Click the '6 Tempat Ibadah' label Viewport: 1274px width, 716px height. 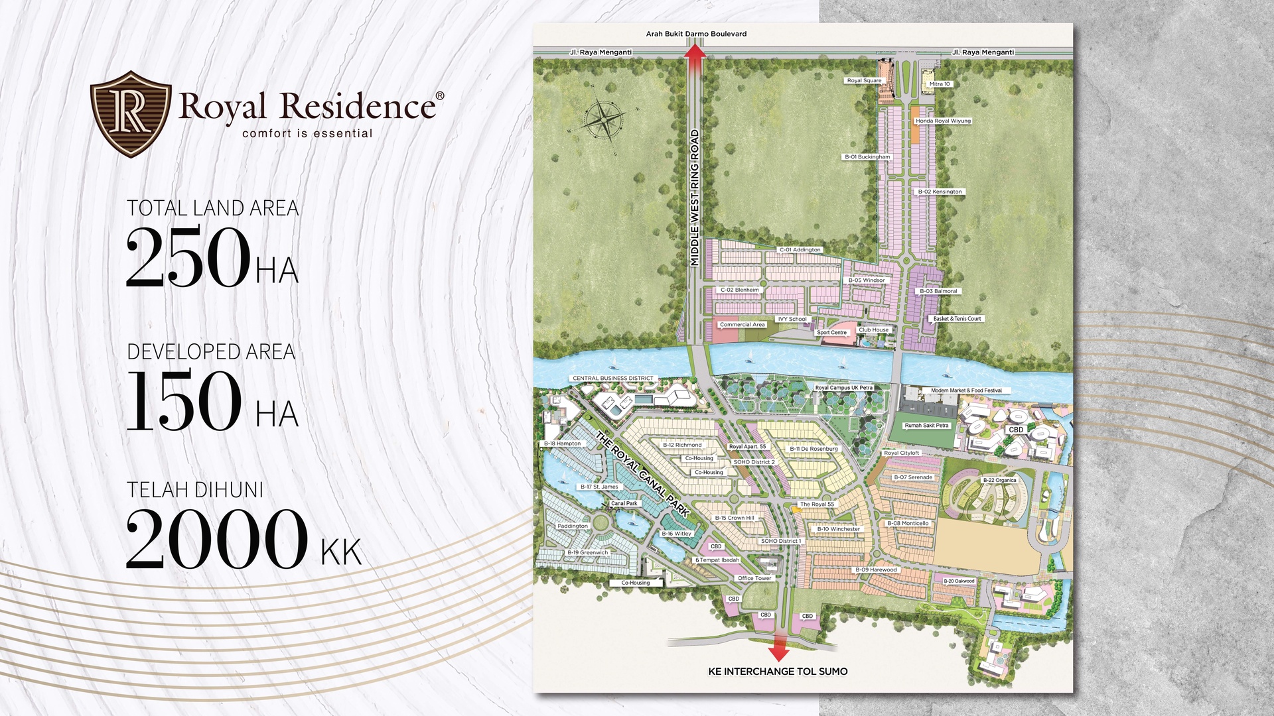717,560
